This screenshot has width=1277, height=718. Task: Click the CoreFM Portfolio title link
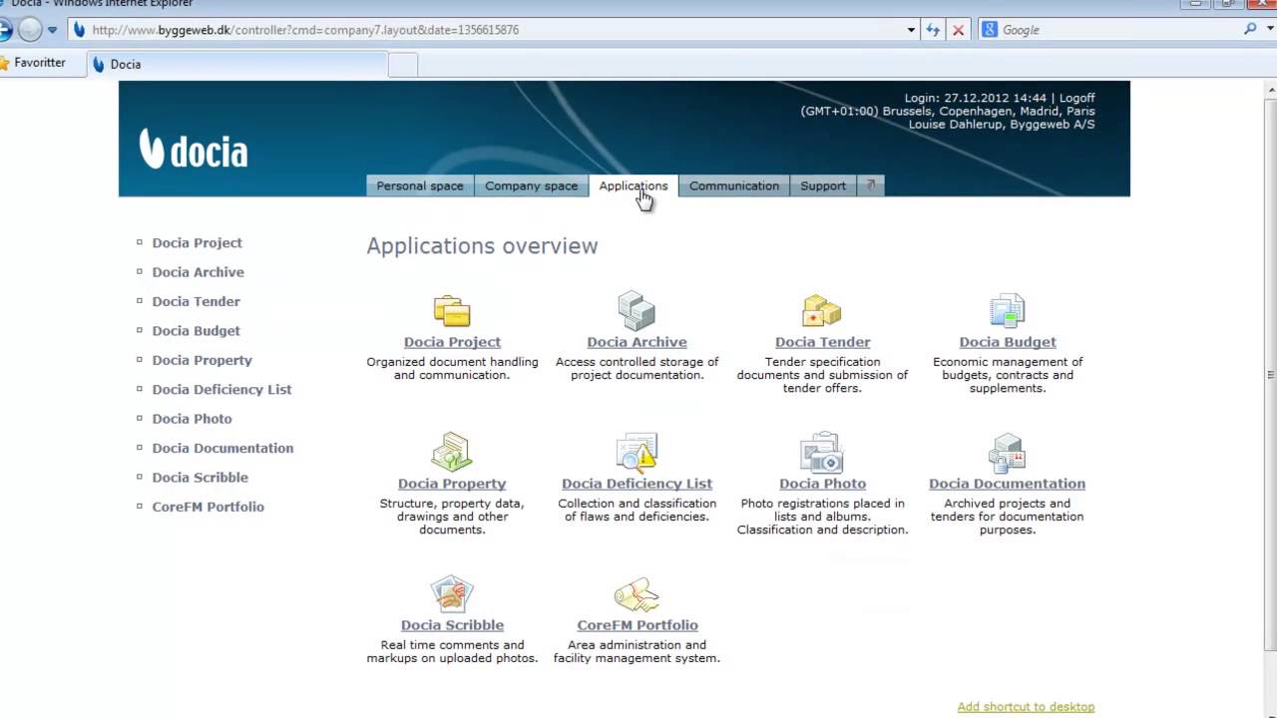pos(637,625)
